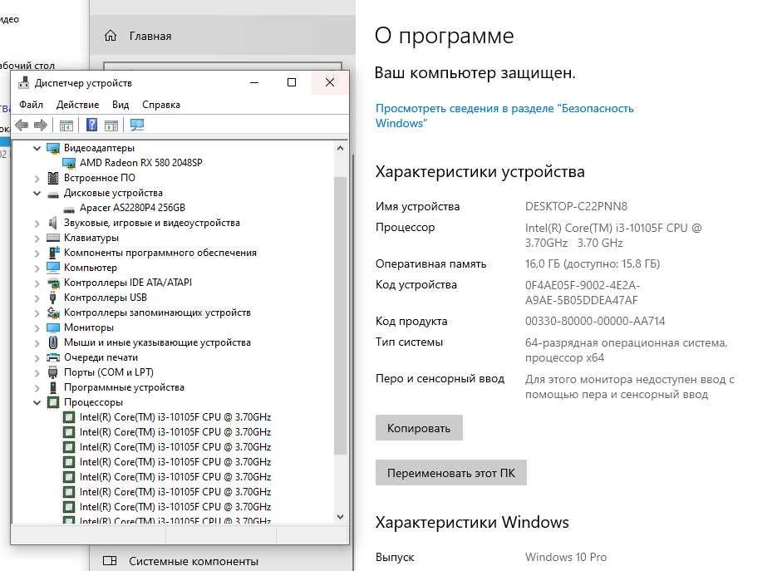The width and height of the screenshot is (782, 571).
Task: Select the Компьютер monitor icon
Action: (x=53, y=268)
